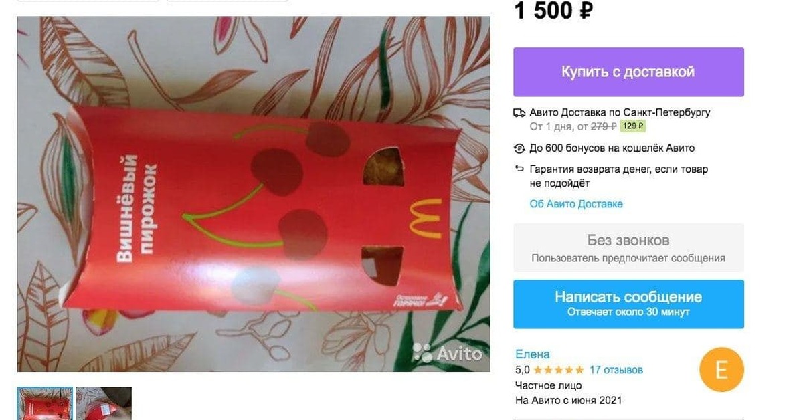Click "Написать сообщение" blue button

coord(628,304)
